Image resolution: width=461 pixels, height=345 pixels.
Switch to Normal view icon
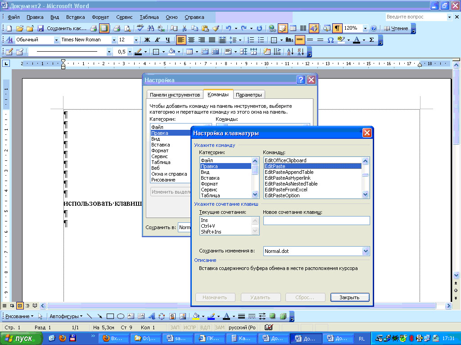(x=5, y=305)
